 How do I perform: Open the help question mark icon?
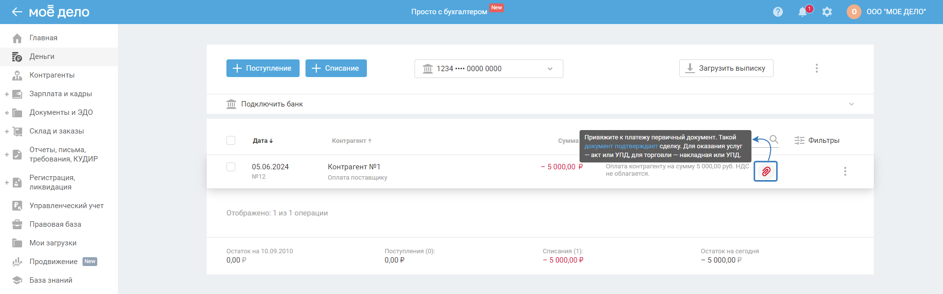tap(778, 12)
